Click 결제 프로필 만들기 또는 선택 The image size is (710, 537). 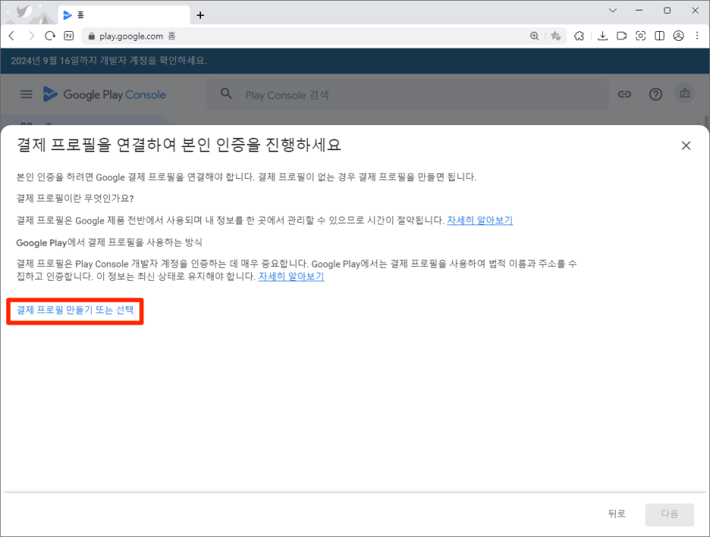click(75, 310)
